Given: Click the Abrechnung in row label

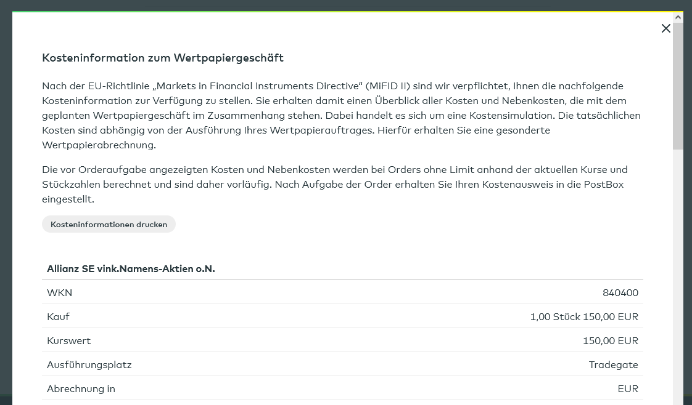Looking at the screenshot, I should click(81, 389).
